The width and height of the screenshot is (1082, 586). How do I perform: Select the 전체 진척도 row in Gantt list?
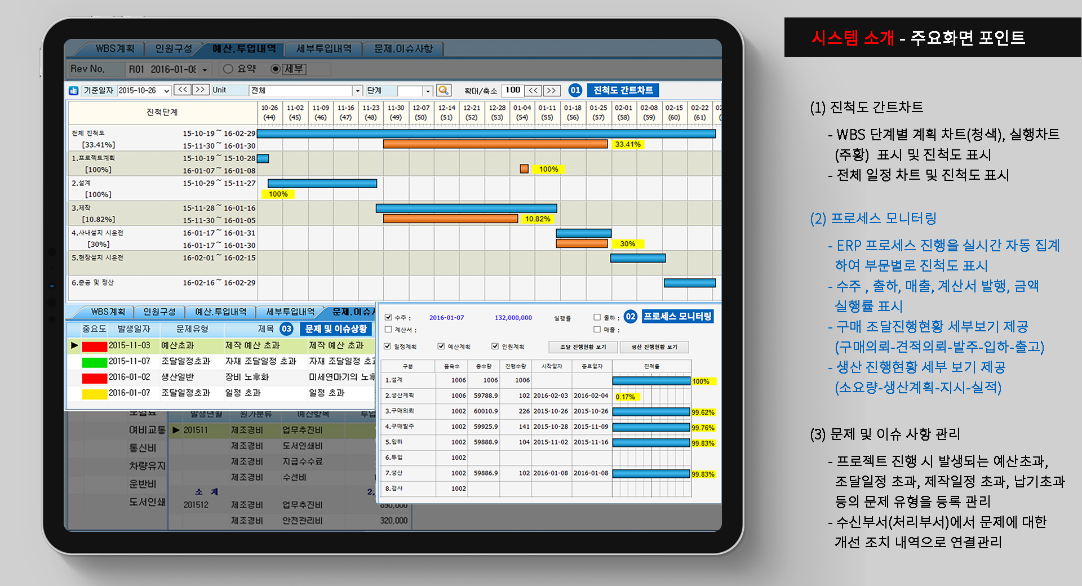pos(162,139)
